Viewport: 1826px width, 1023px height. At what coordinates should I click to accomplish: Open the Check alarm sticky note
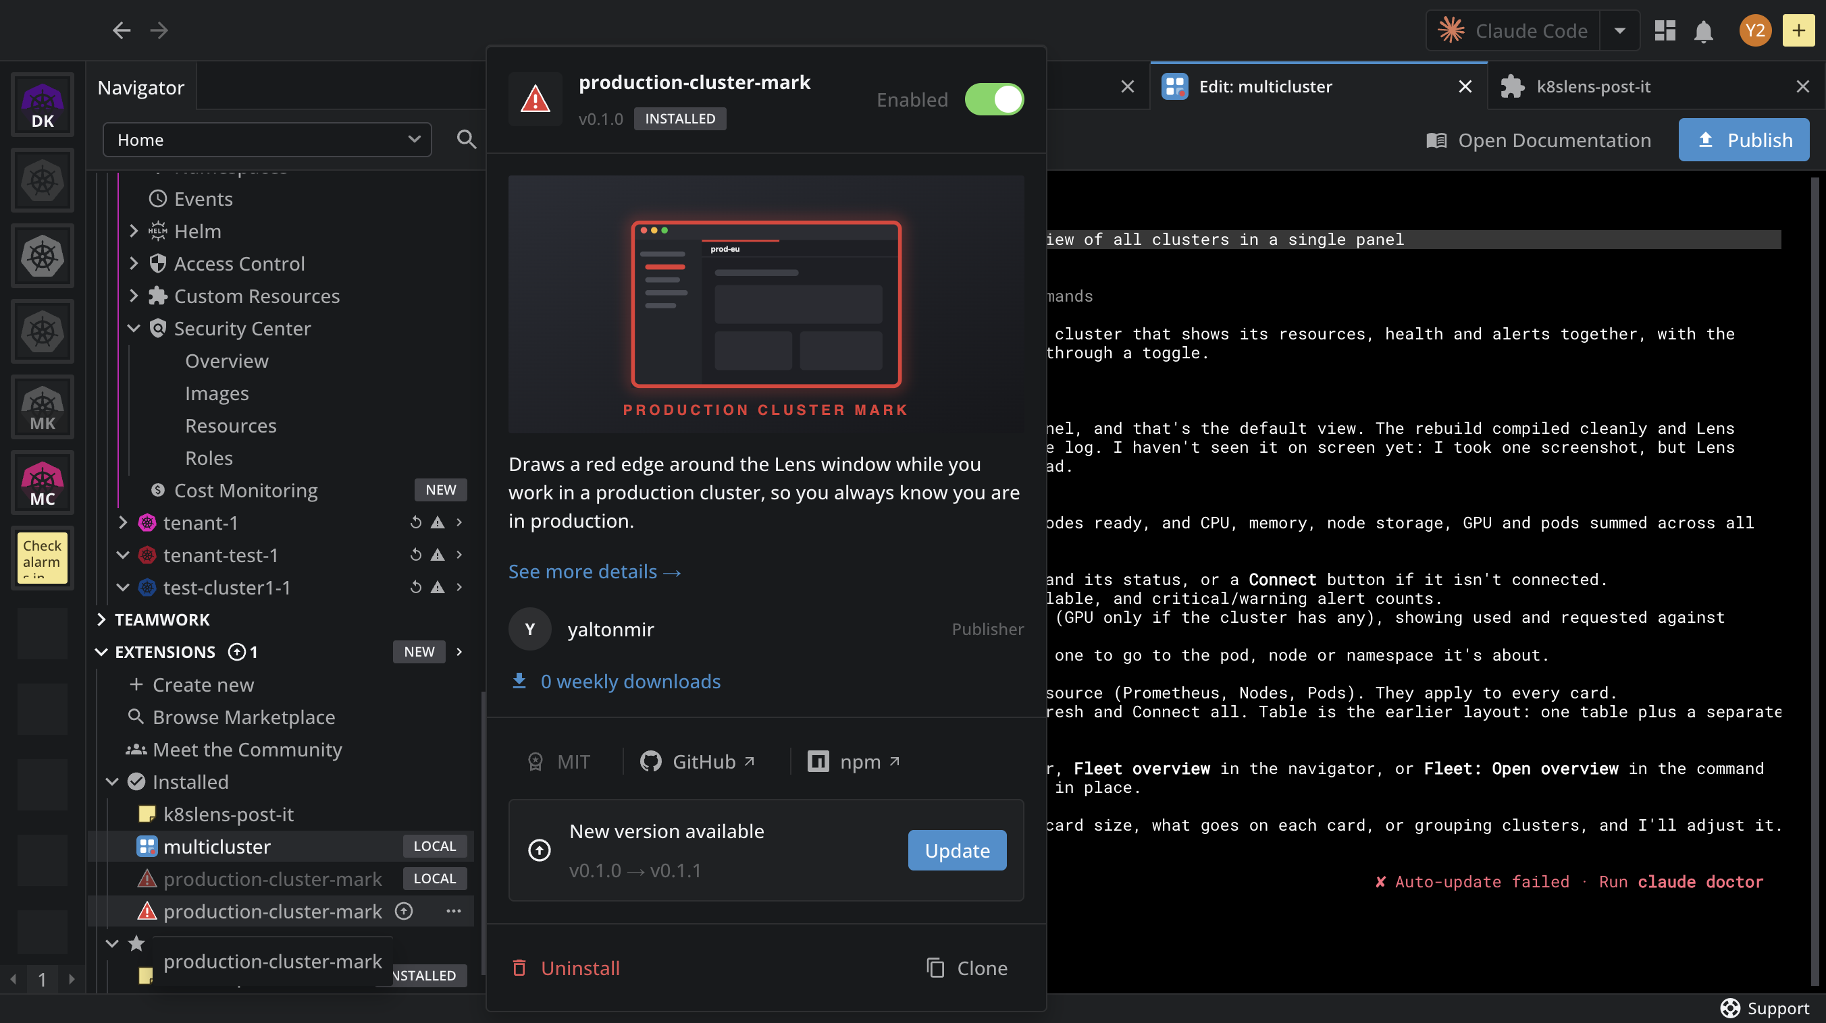43,558
